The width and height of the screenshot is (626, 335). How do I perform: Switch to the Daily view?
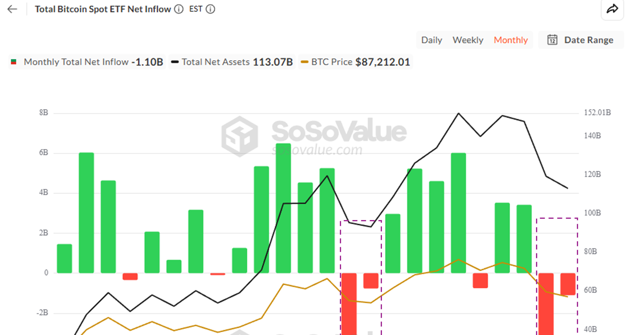pyautogui.click(x=432, y=40)
